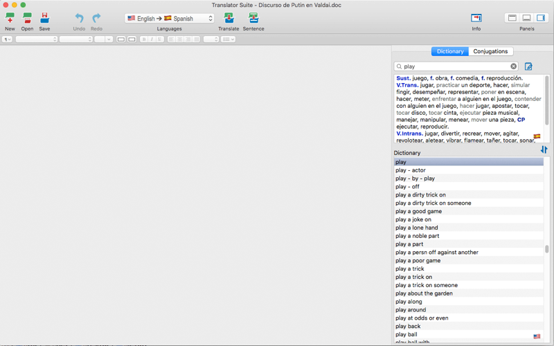Viewport: 554px width, 346px height.
Task: Toggle underline formatting
Action: pos(160,39)
